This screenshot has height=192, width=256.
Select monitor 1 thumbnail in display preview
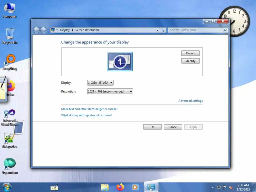(x=120, y=62)
